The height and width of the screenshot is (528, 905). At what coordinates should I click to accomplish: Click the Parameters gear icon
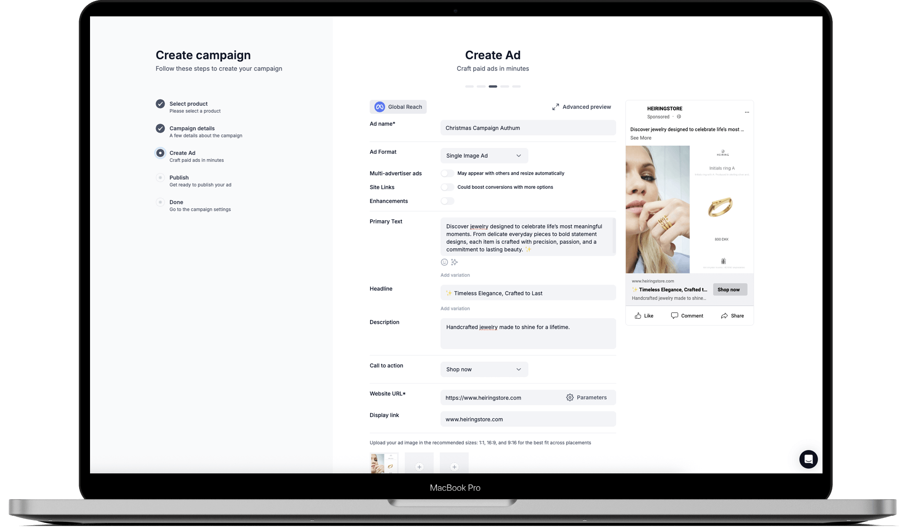coord(570,398)
